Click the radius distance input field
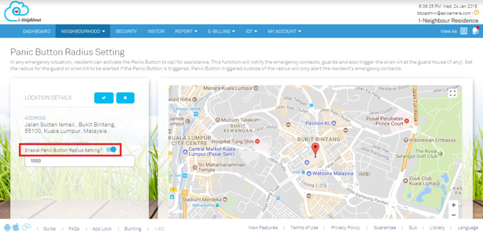The width and height of the screenshot is (483, 236). [x=80, y=161]
